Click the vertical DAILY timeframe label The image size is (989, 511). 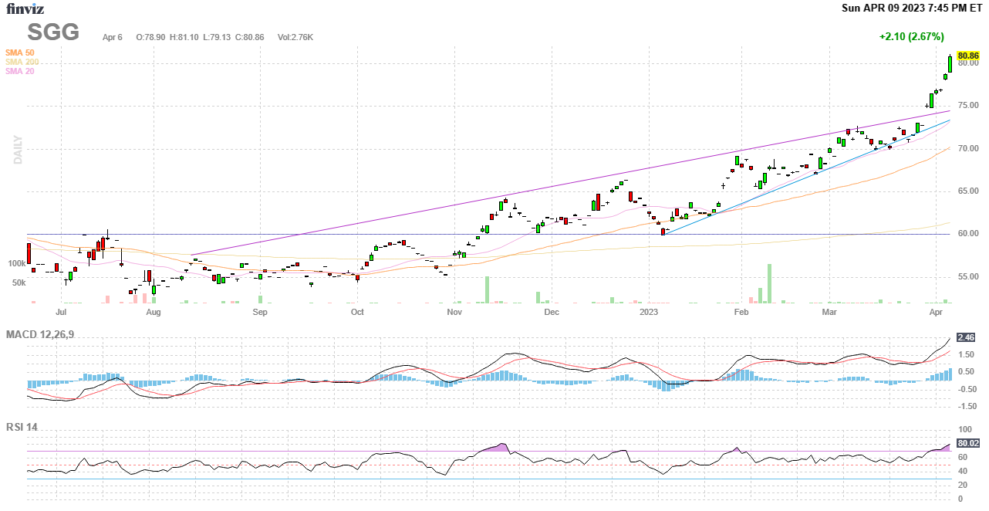coord(18,150)
